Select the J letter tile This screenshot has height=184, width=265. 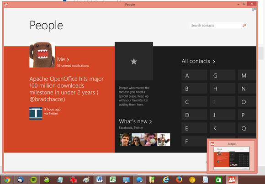coord(223,115)
